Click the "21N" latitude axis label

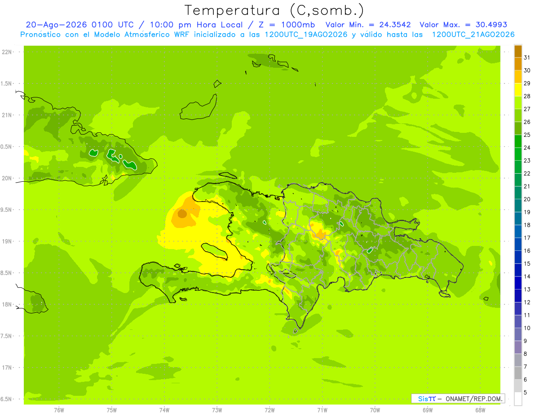point(7,115)
